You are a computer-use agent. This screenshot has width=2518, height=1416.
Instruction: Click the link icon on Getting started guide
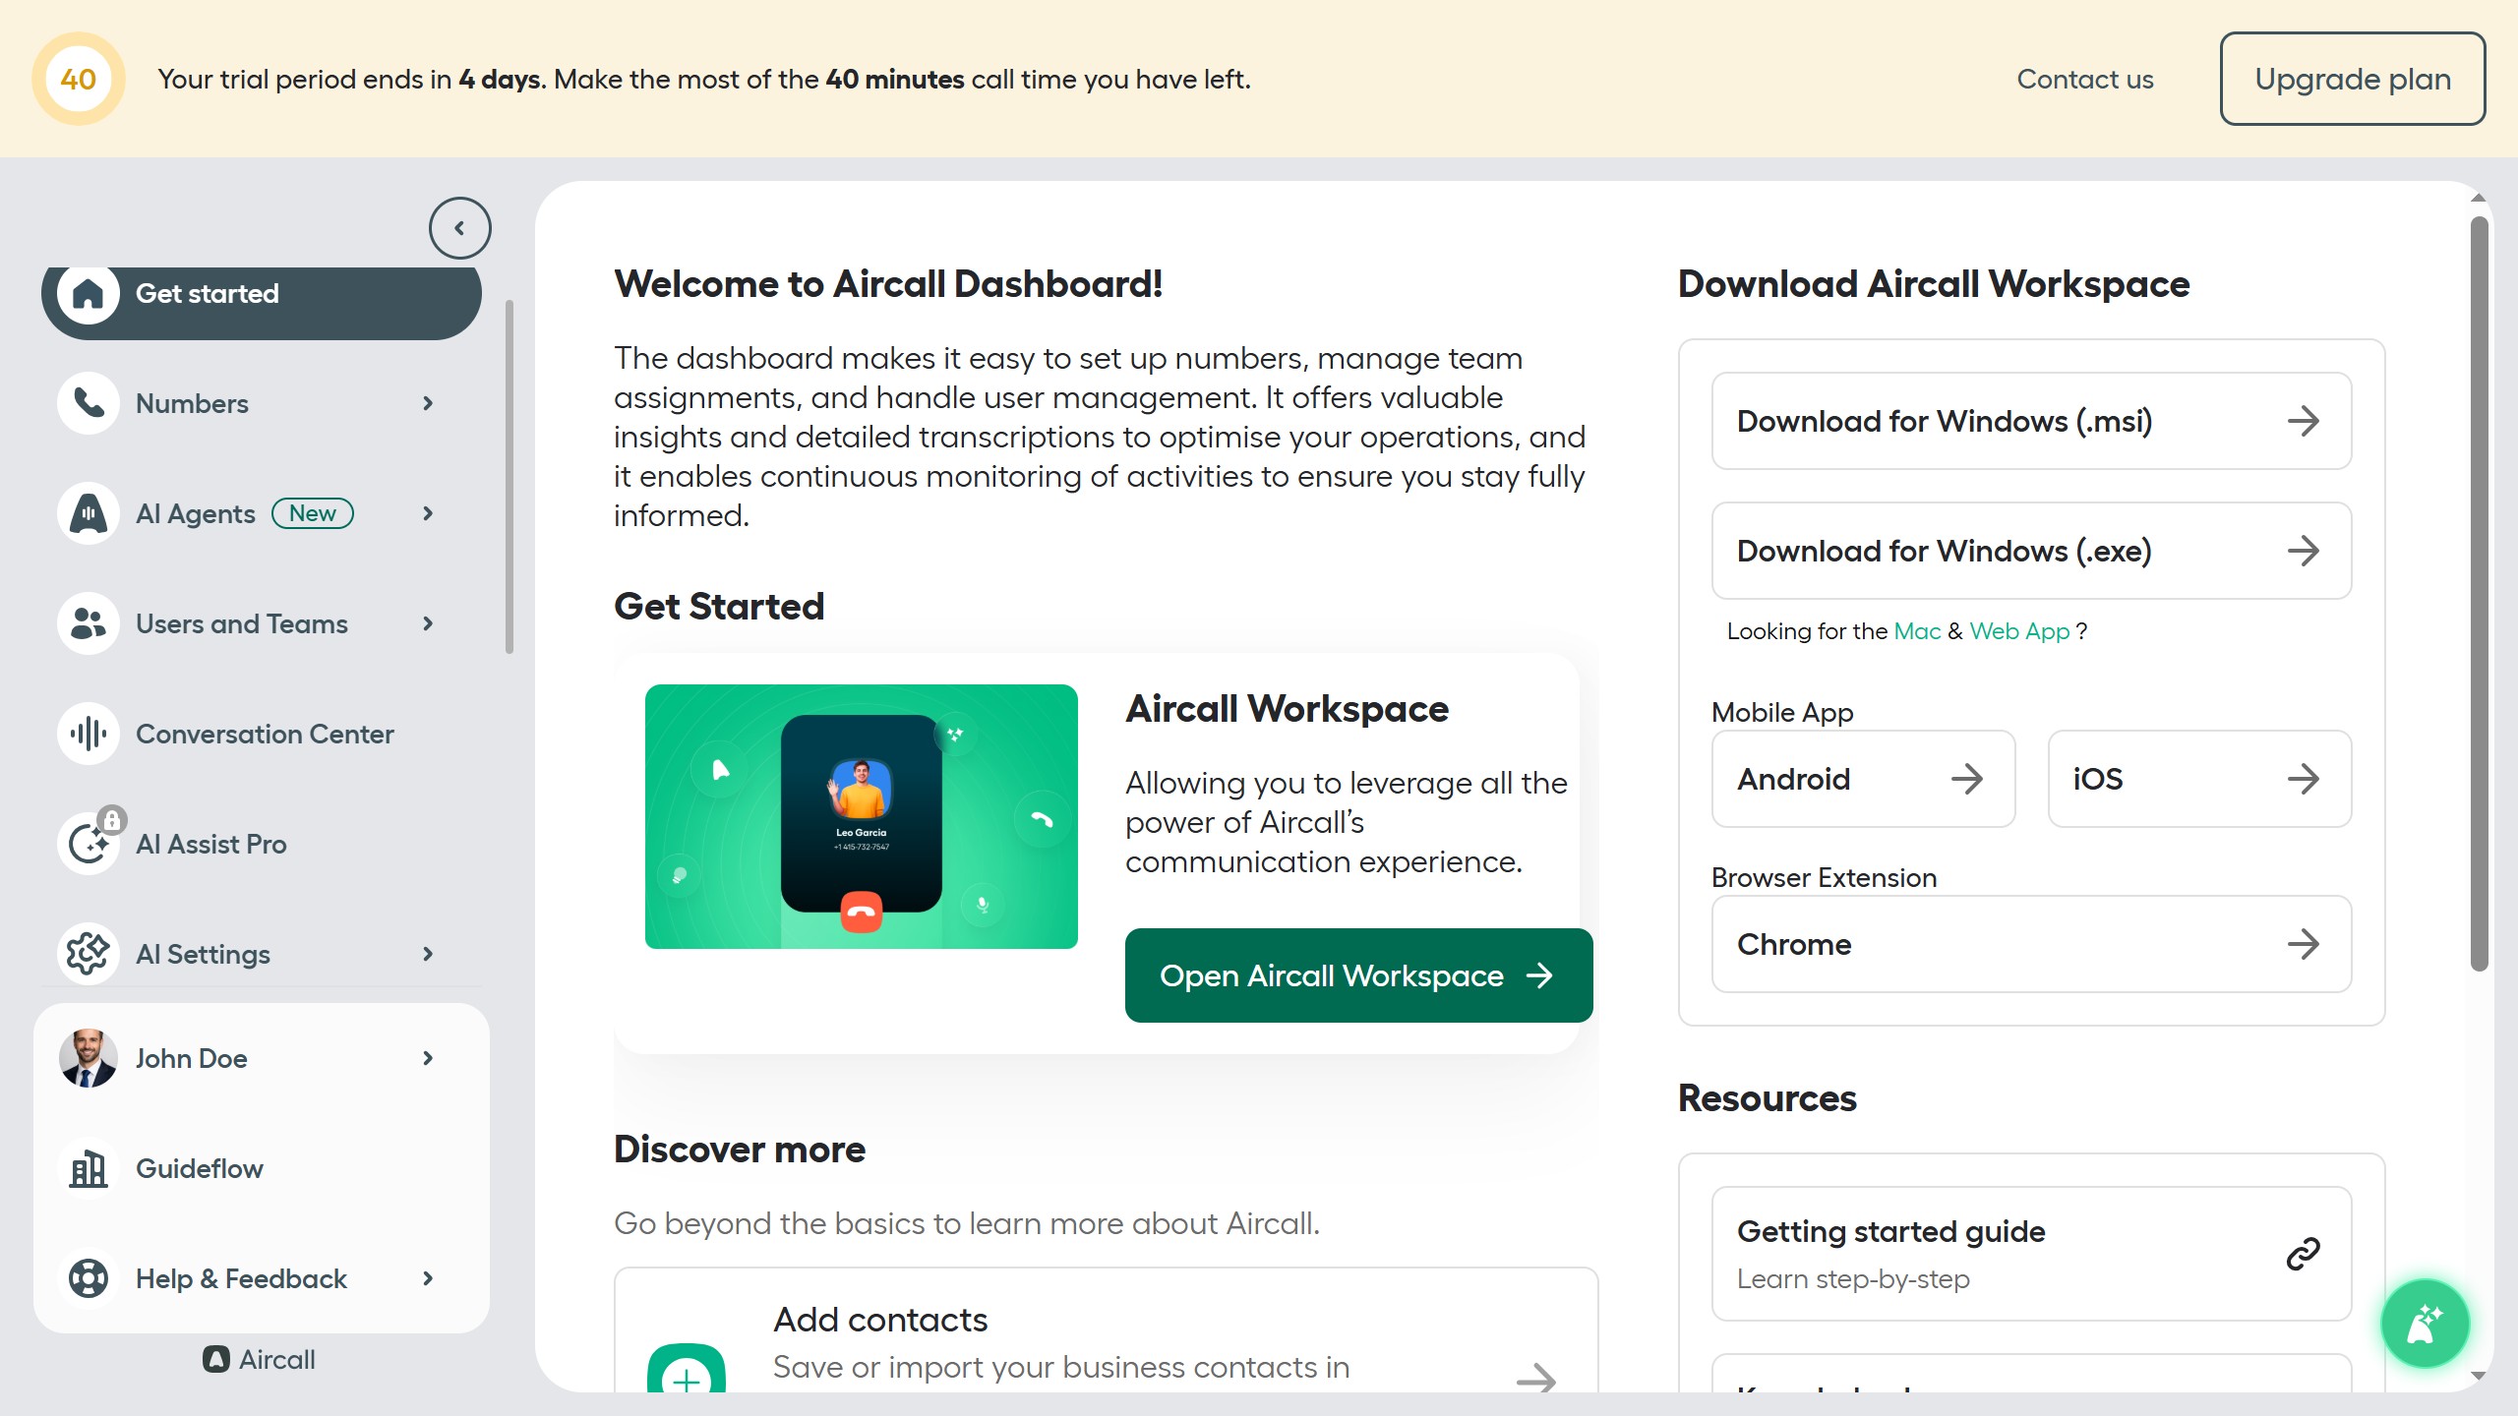[2303, 1254]
